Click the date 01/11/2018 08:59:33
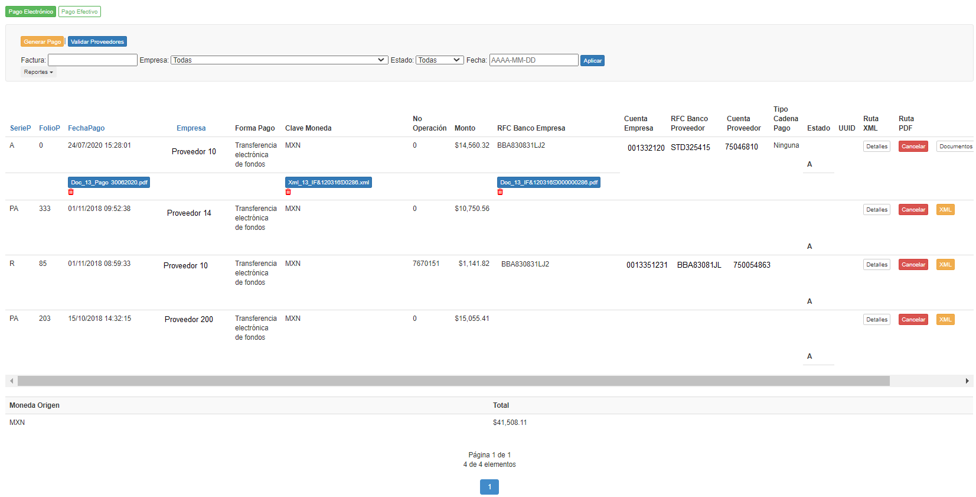976x497 pixels. (x=99, y=264)
